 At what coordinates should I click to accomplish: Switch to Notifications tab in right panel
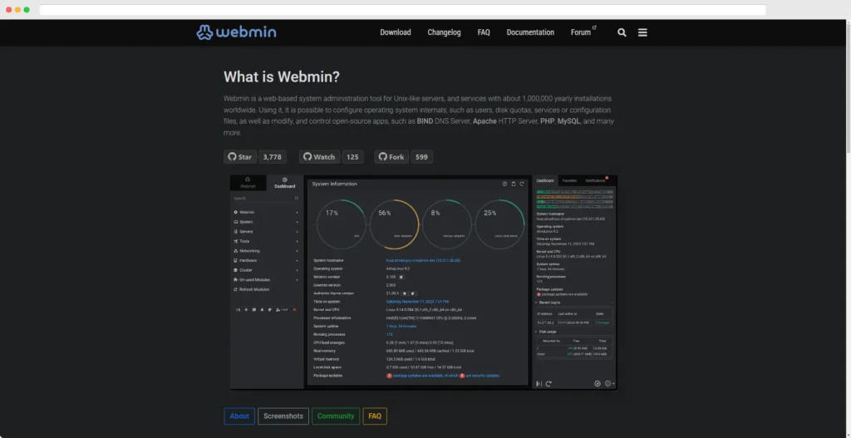pyautogui.click(x=596, y=180)
